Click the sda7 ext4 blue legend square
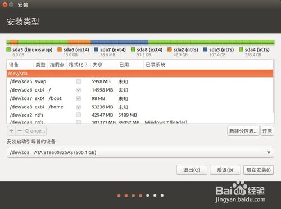281x209 pixels. (x=96, y=49)
